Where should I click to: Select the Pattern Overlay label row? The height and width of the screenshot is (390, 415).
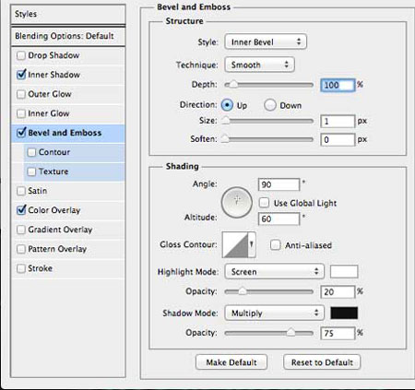(68, 249)
